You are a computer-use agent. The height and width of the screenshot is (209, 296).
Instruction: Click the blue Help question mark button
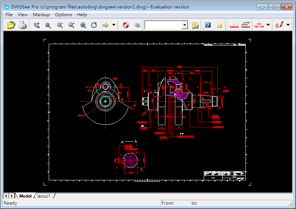(208, 25)
